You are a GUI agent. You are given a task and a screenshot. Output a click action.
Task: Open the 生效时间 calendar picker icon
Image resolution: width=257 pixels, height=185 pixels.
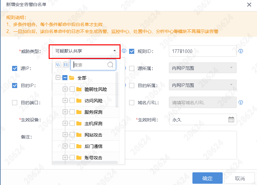231,120
